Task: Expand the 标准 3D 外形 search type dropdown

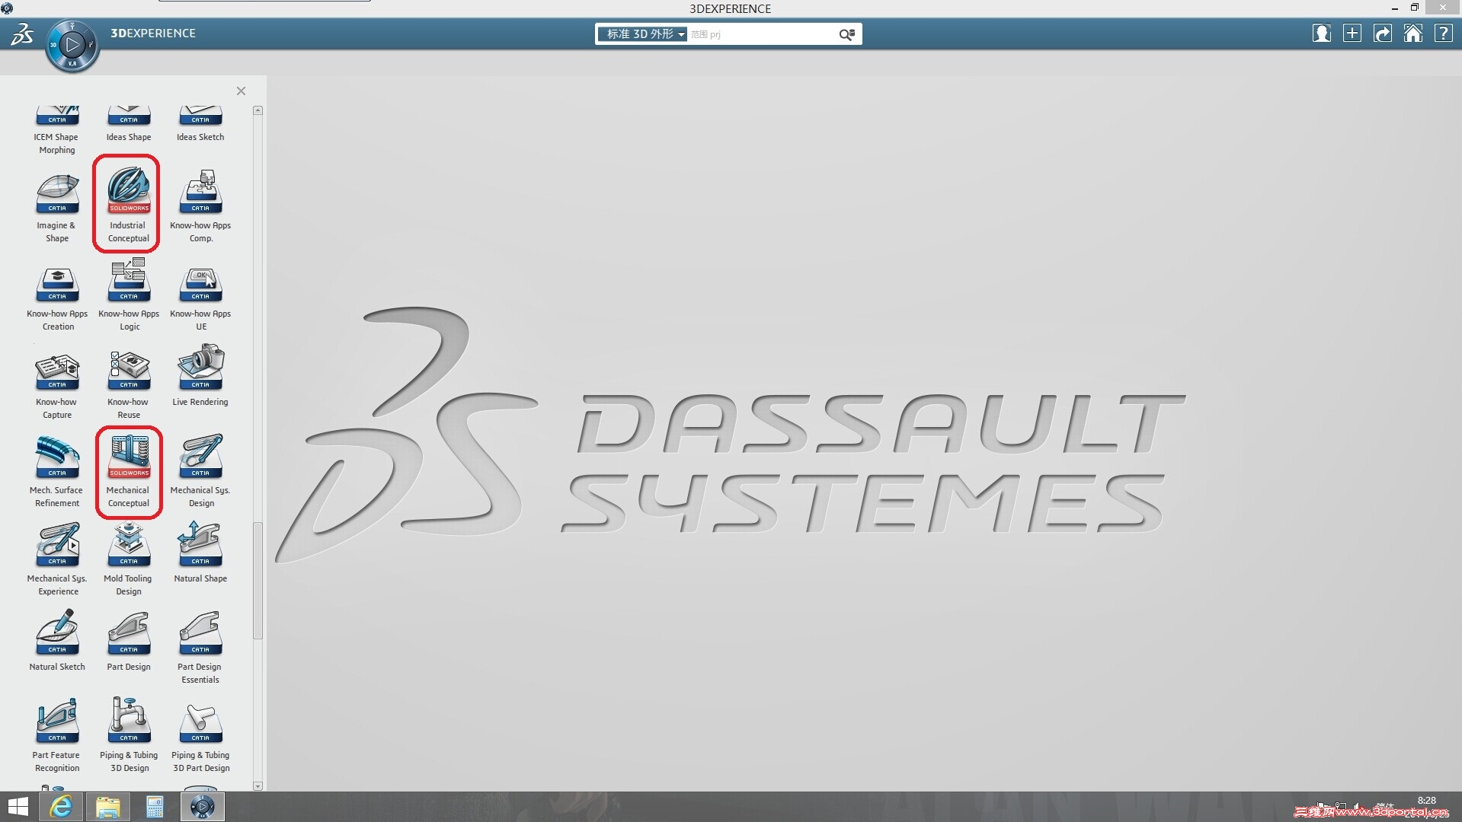Action: point(643,34)
